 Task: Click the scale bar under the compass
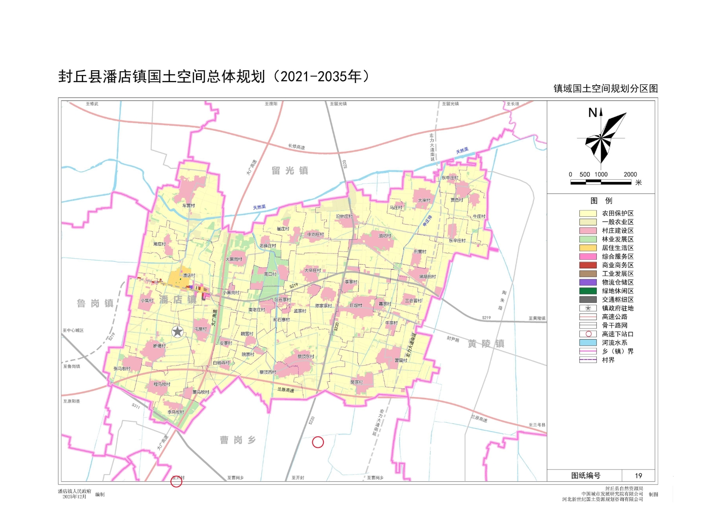coord(601,182)
